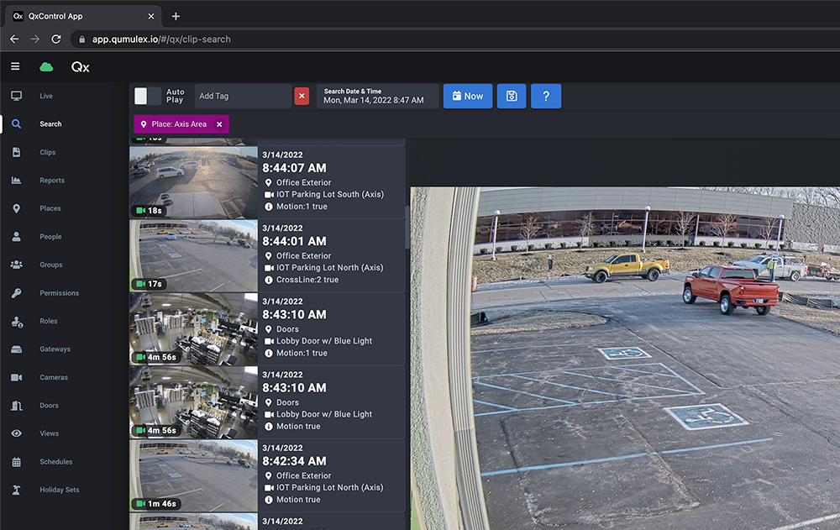Open the People page
Screen dimensions: 840x530
tap(50, 237)
